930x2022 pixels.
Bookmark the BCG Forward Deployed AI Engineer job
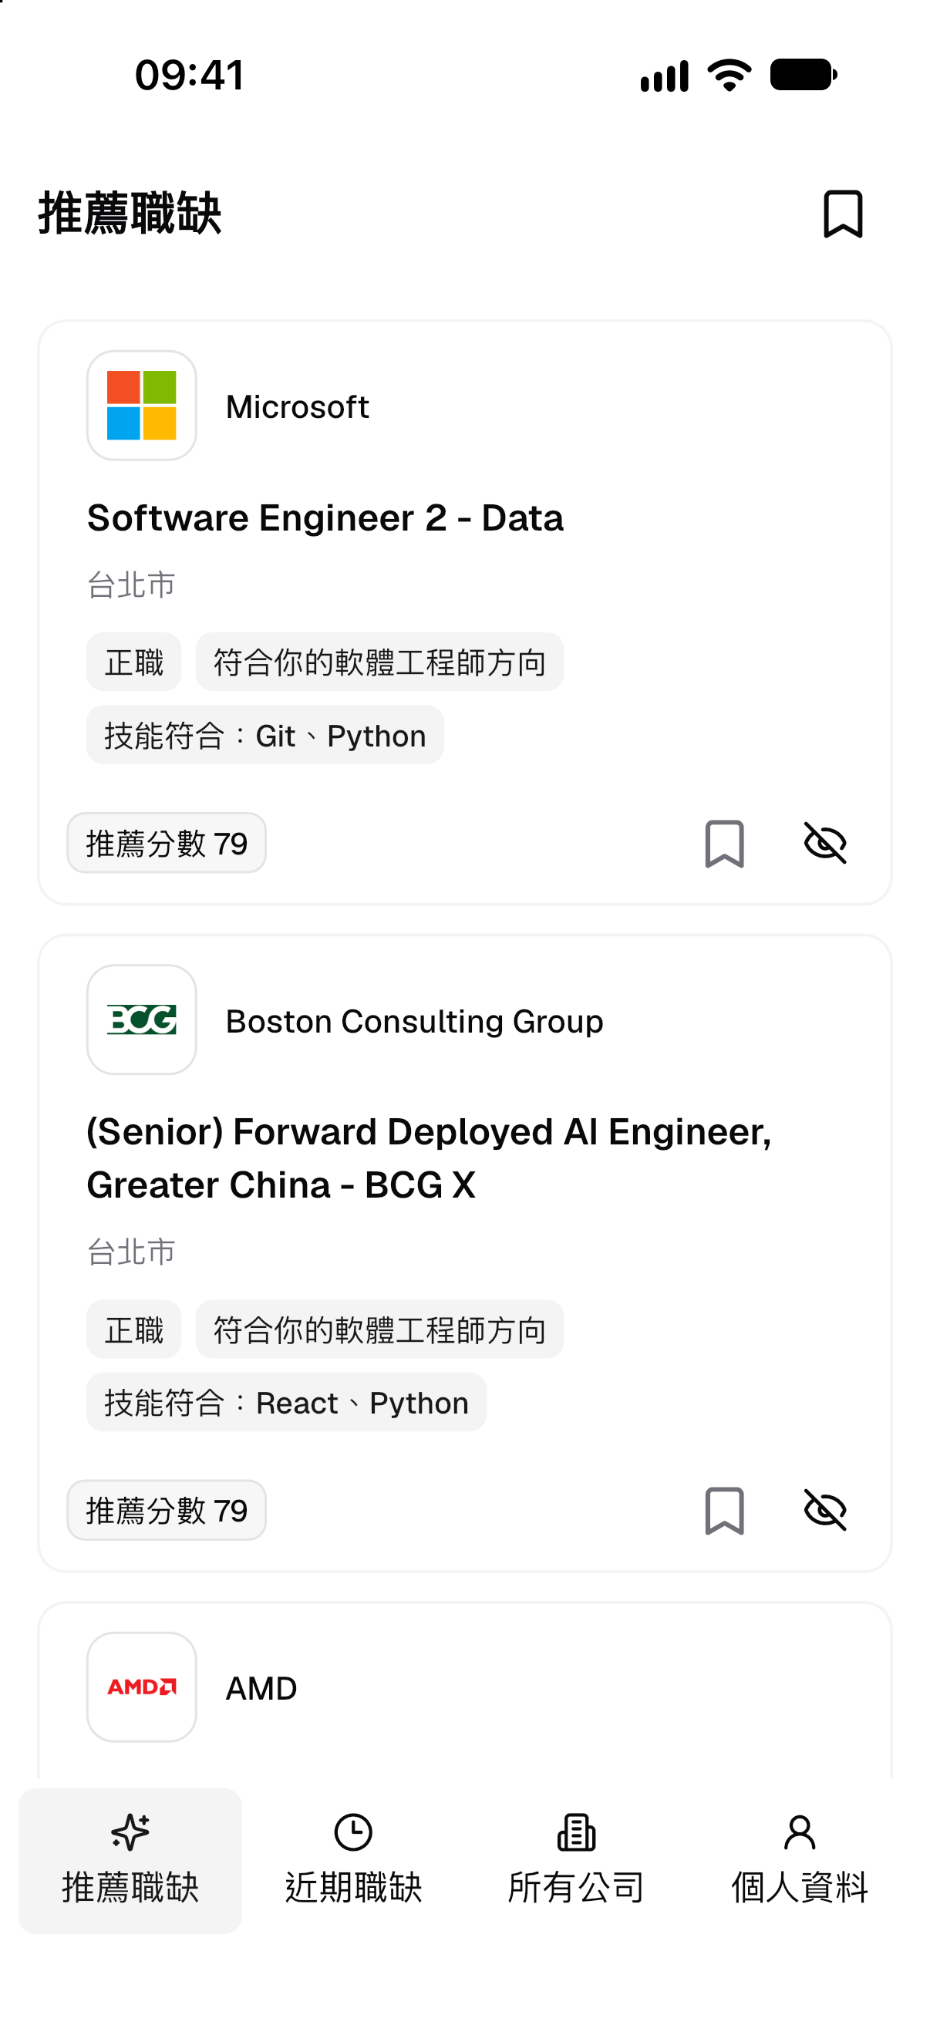tap(723, 1510)
